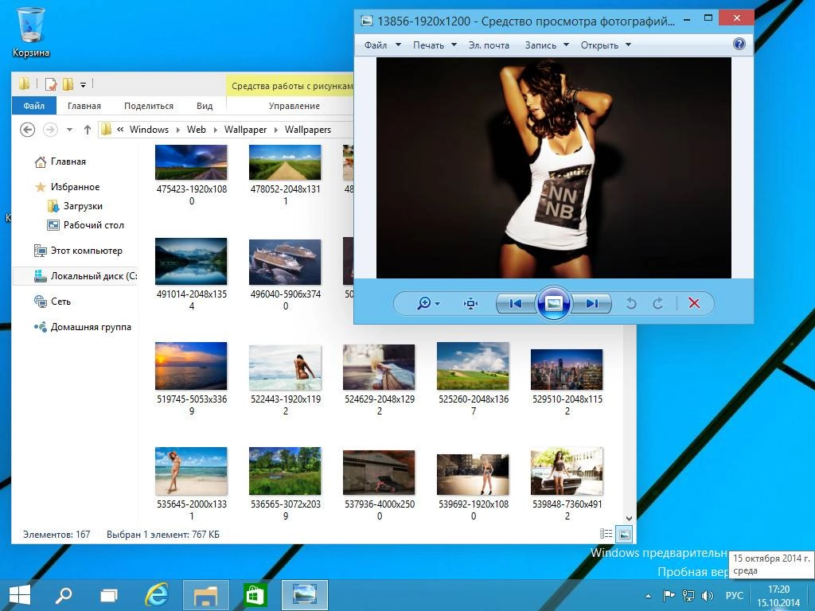This screenshot has height=611, width=815.
Task: Click the properties icon in quick access toolbar
Action: pos(51,84)
